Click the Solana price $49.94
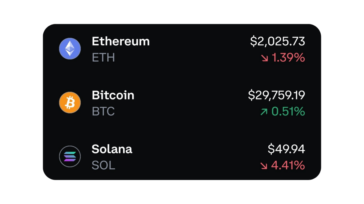Image resolution: width=364 pixels, height=204 pixels. [286, 149]
